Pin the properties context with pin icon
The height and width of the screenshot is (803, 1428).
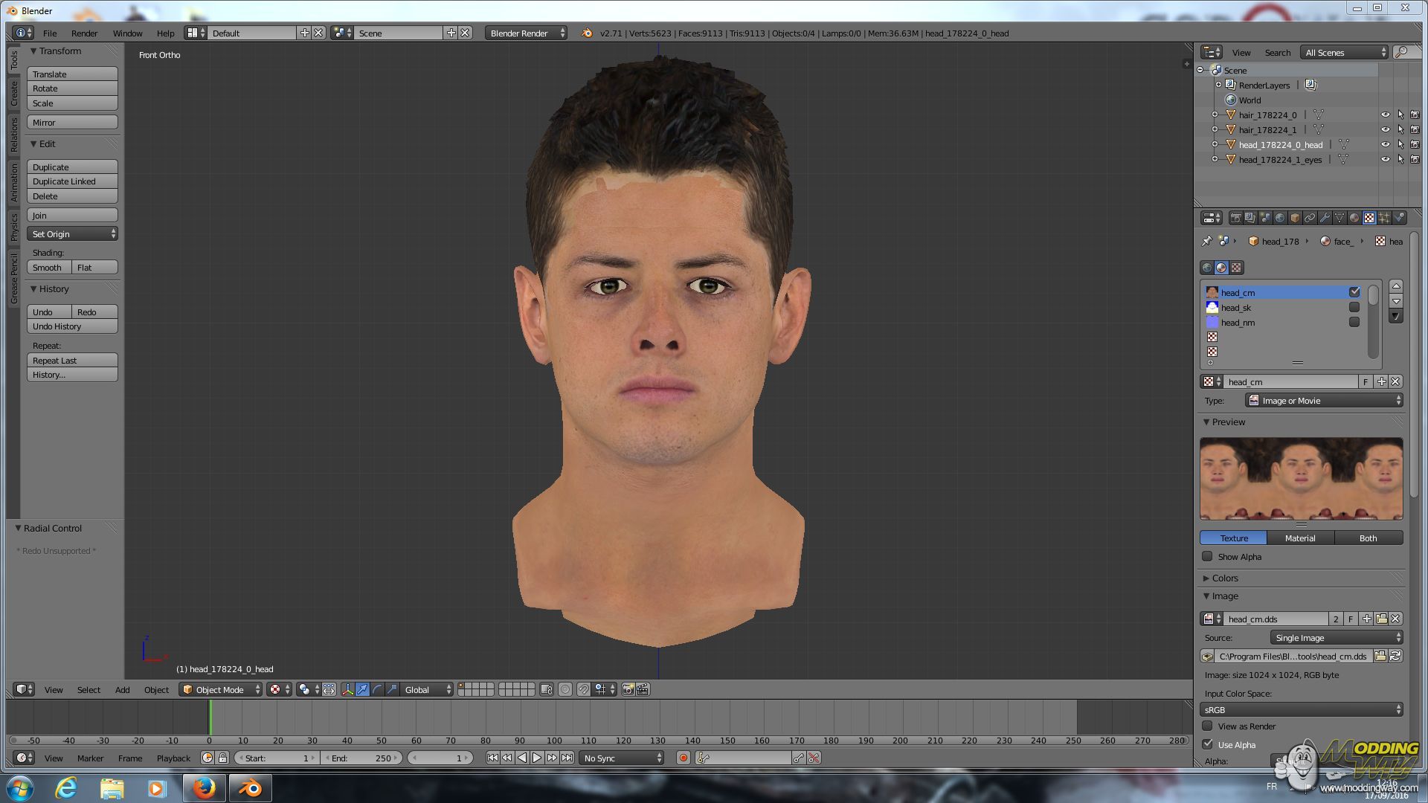(1206, 241)
